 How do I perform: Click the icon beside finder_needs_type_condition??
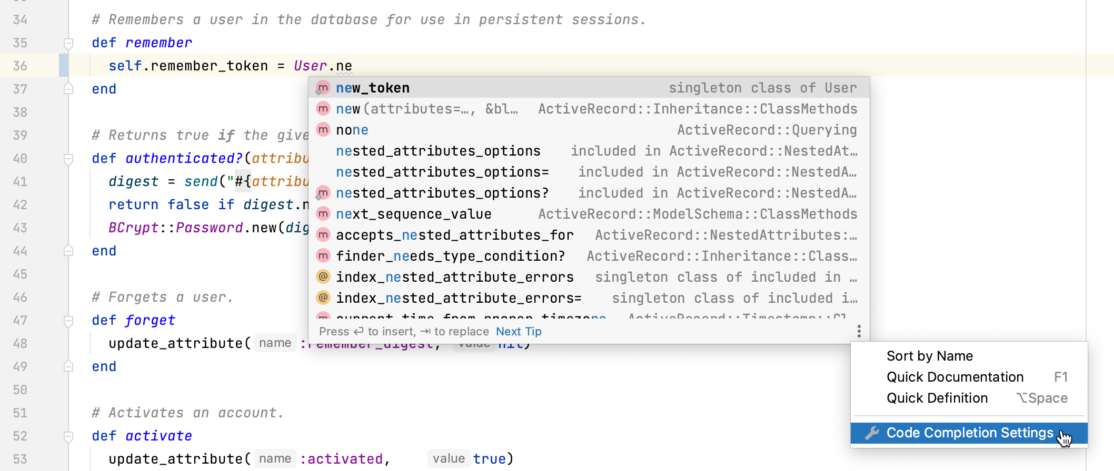coord(323,256)
